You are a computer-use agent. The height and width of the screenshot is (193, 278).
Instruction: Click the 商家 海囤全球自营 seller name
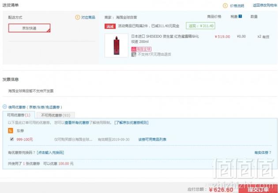(x=121, y=17)
